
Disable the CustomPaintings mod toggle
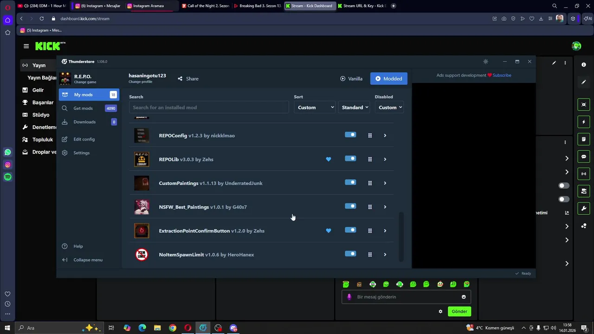[x=350, y=182]
